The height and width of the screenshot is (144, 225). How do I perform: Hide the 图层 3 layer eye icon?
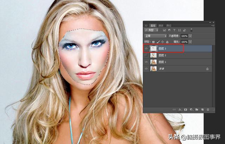point(146,49)
